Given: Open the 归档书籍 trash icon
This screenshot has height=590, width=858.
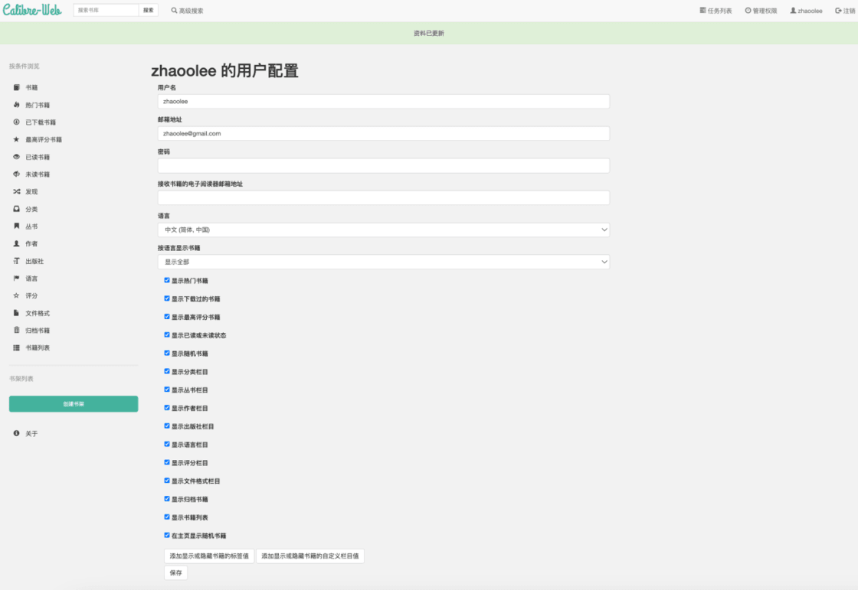Looking at the screenshot, I should click(x=16, y=331).
